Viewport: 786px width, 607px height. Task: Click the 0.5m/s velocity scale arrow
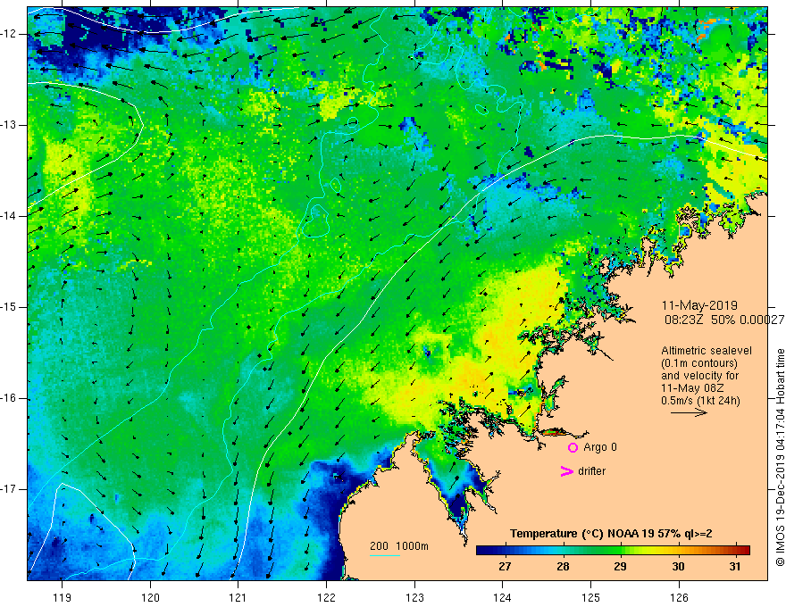[689, 412]
